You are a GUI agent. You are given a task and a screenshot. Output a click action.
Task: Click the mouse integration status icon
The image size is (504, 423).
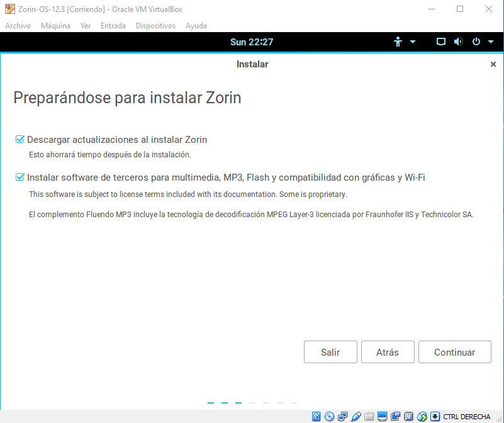(422, 417)
